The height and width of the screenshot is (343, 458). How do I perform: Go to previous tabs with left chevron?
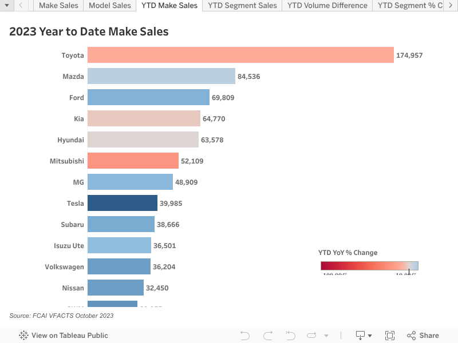pos(21,5)
